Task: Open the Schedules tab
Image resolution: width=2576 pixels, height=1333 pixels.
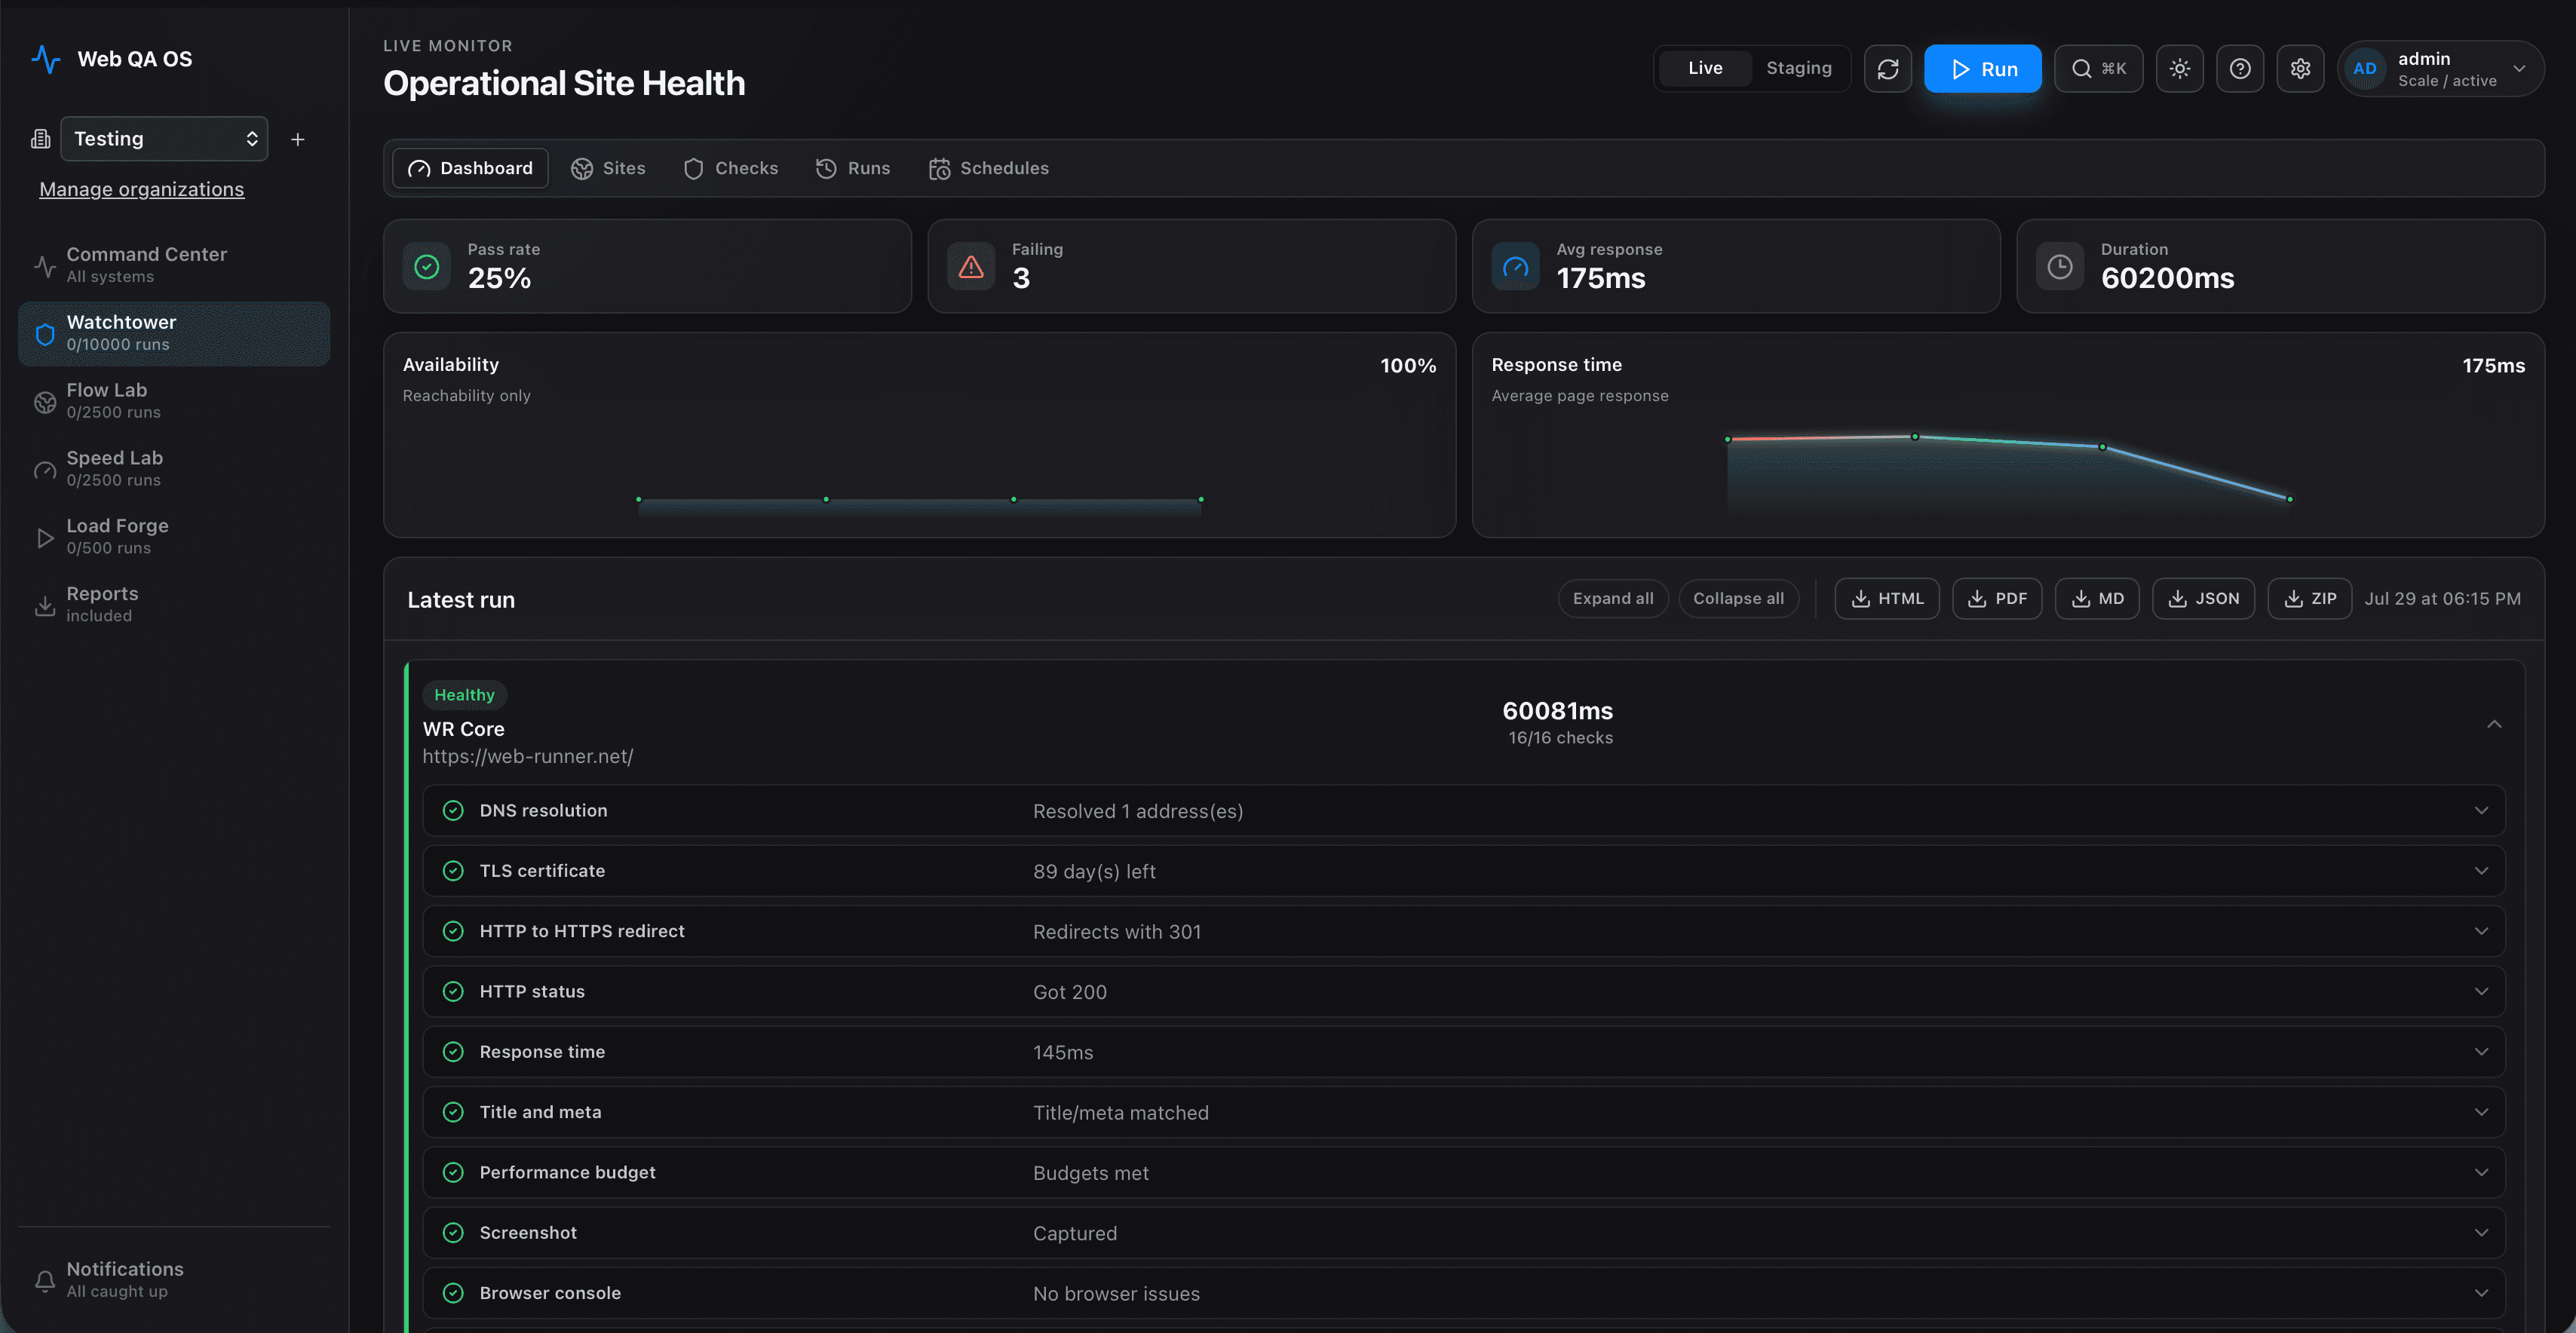Action: 989,168
